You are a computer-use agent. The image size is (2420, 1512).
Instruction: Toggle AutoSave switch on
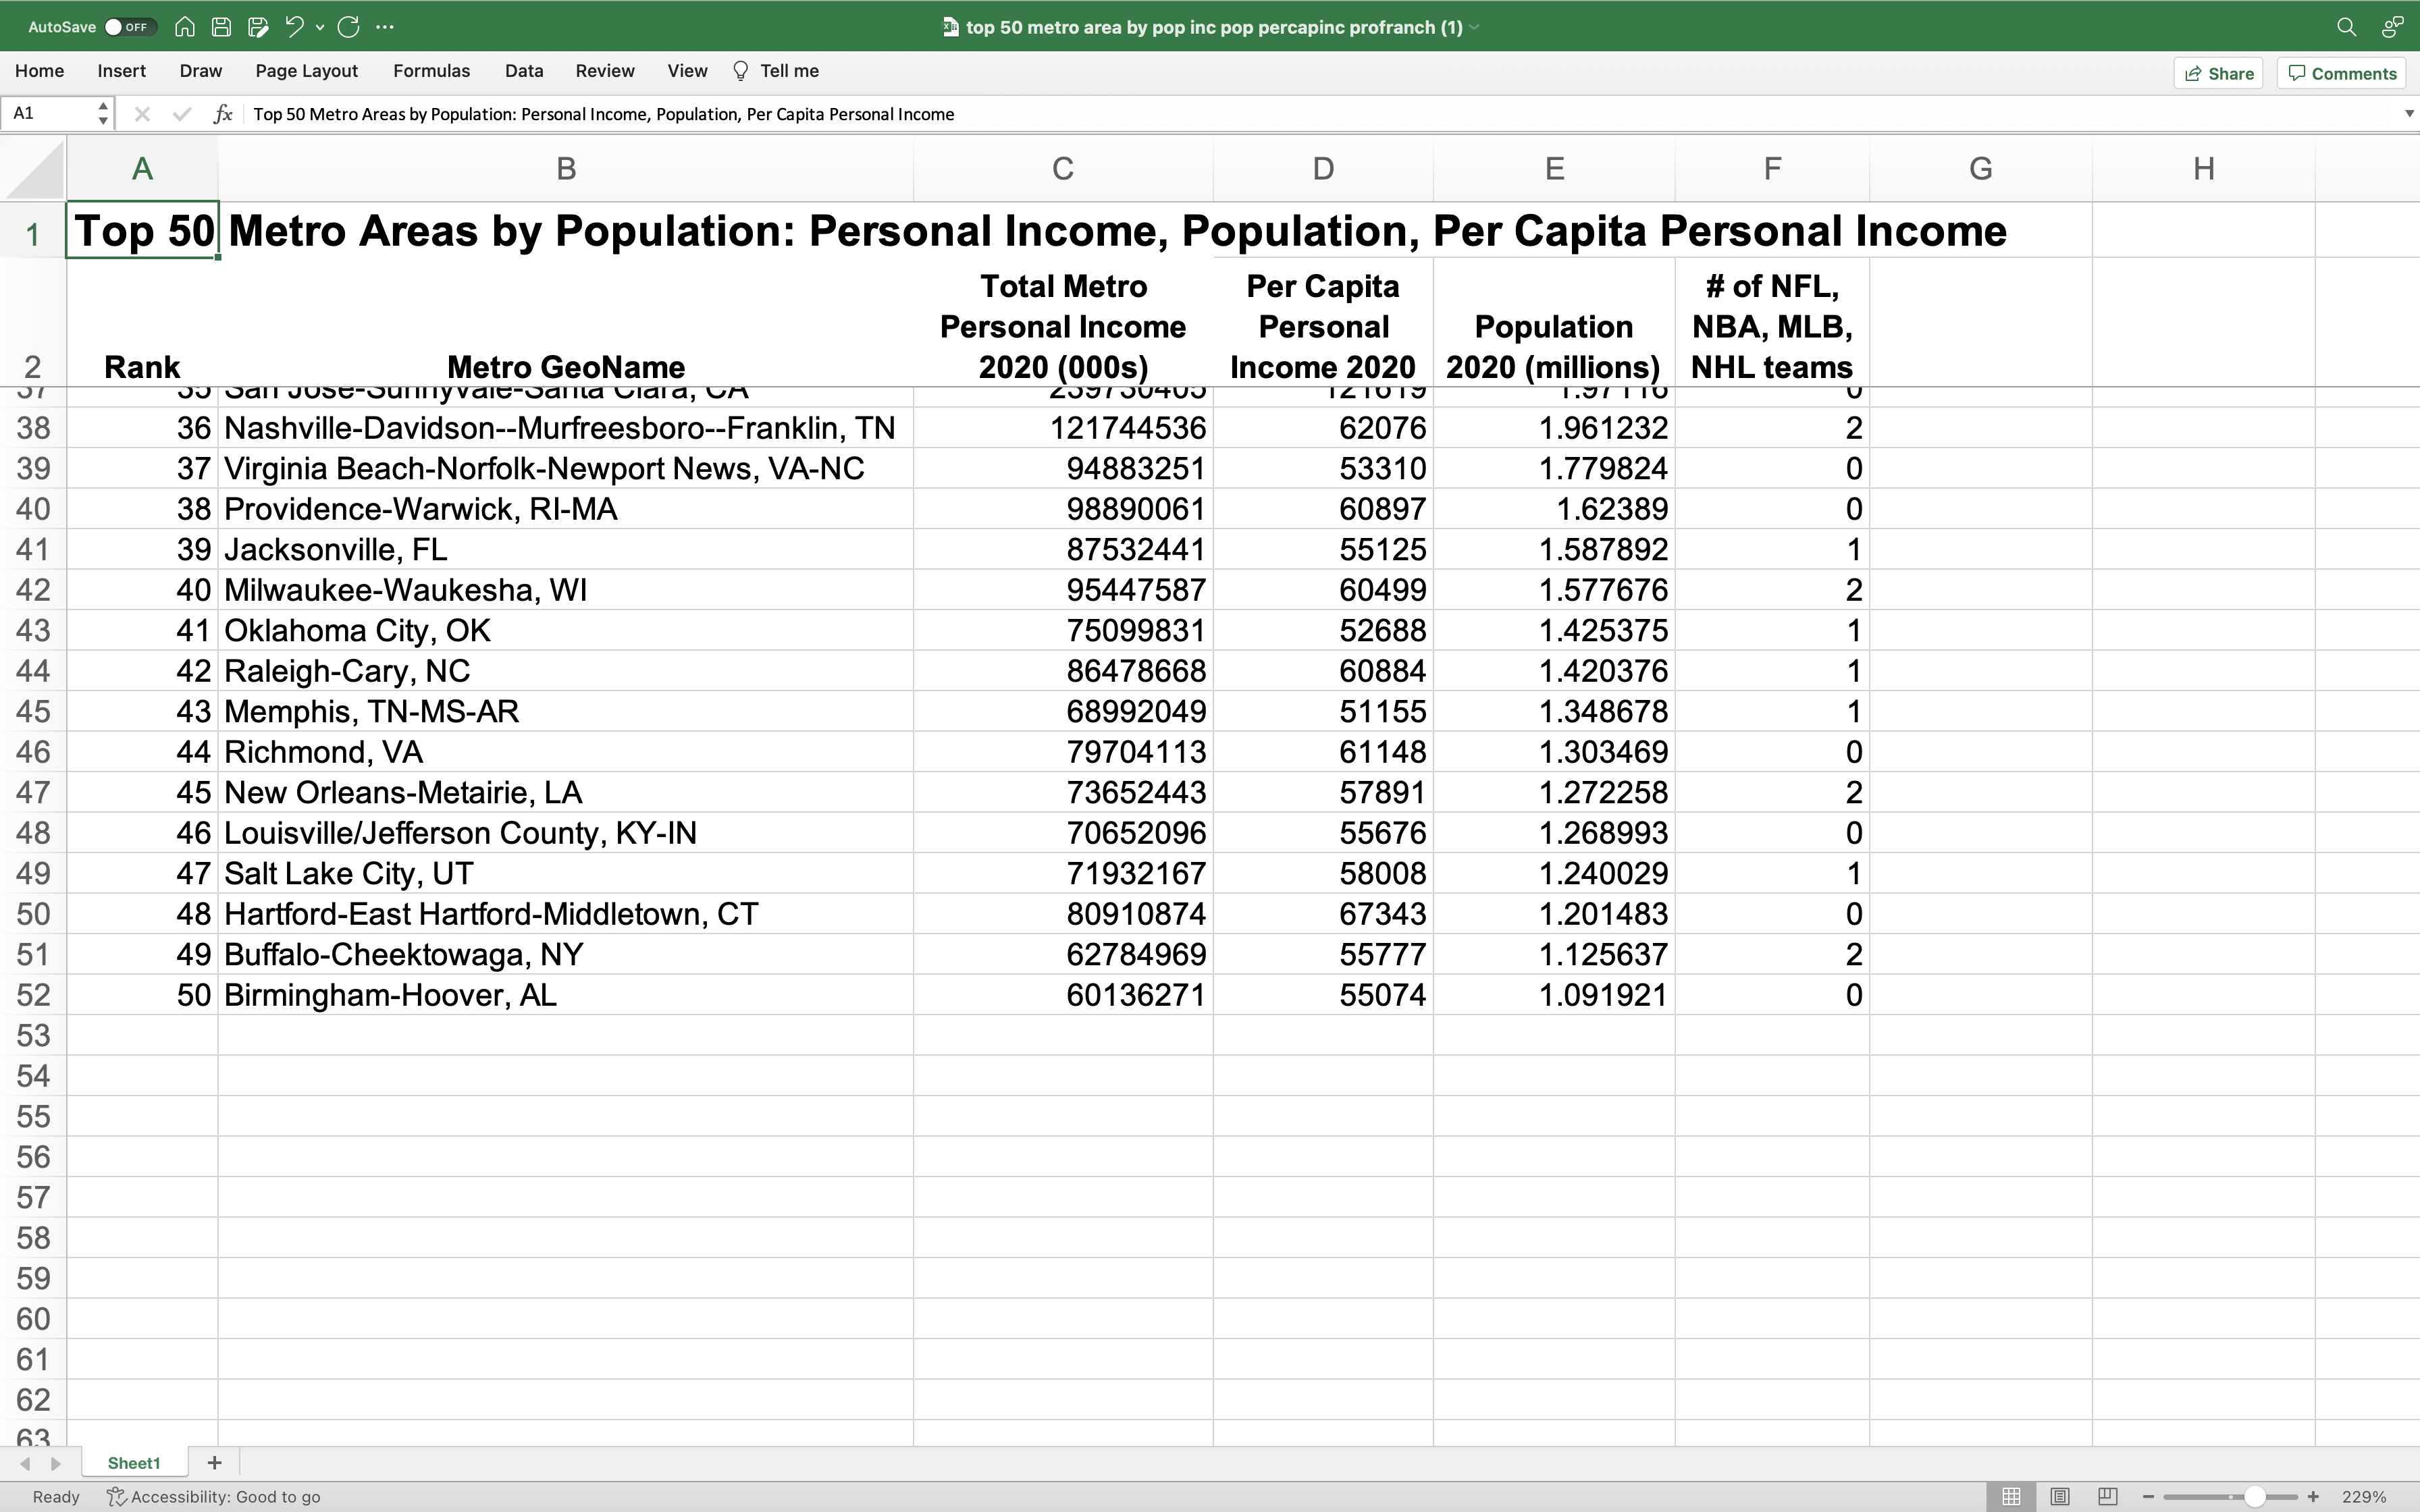(x=129, y=27)
